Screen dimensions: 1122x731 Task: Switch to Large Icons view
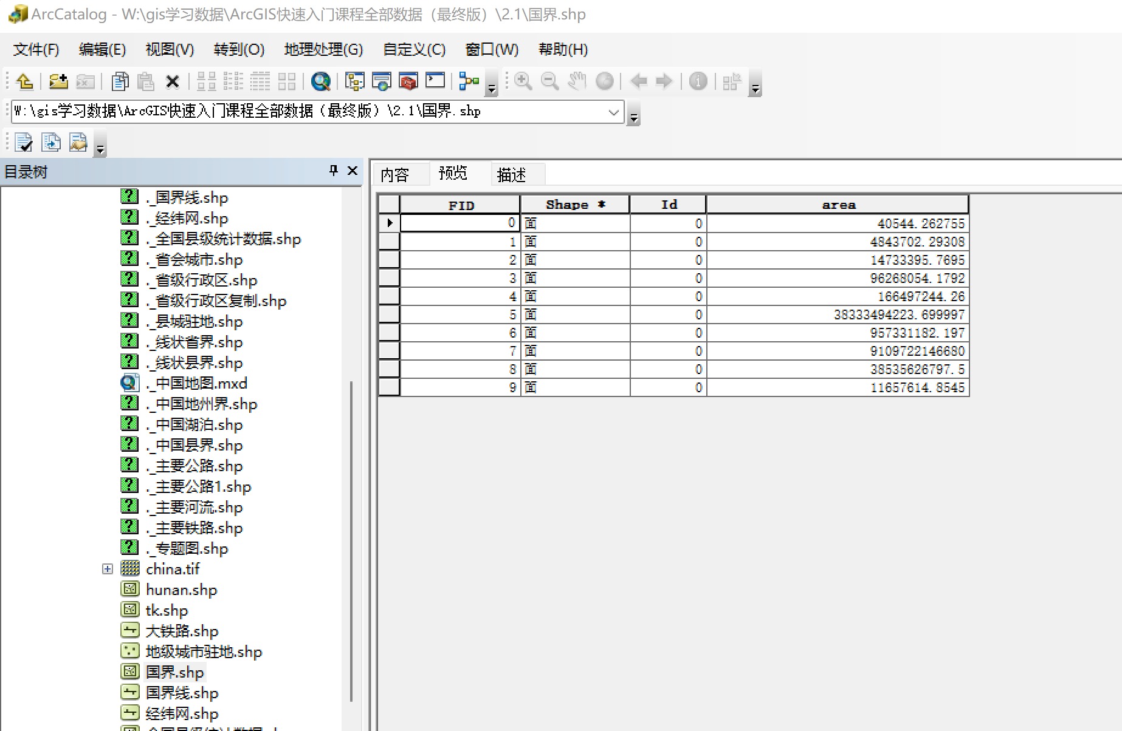[207, 81]
